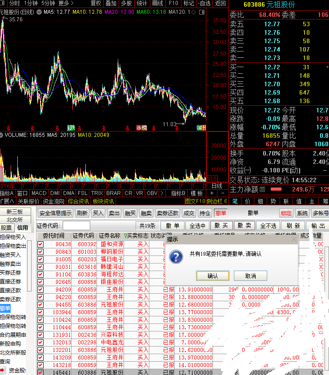Click the 返回 button
Screen dimensions: 329x375
220,4
